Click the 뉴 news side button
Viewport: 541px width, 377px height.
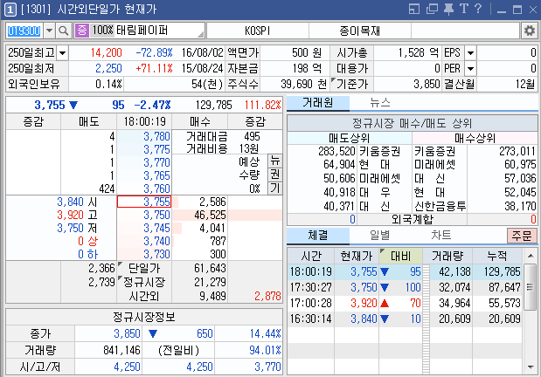275,161
